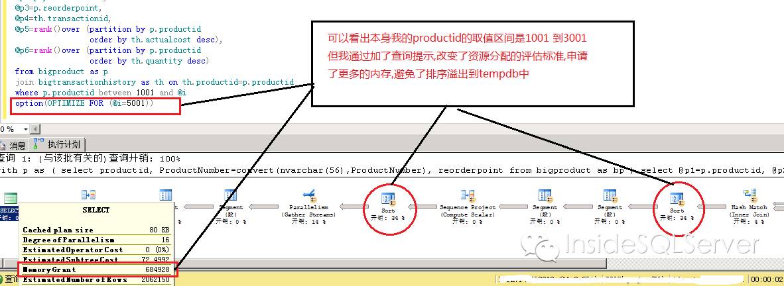Image resolution: width=784 pixels, height=286 pixels.
Task: Click 'order by th.quantity desc' line
Action: [149, 61]
